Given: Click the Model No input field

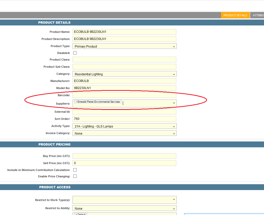Looking at the screenshot, I should 124,88.
